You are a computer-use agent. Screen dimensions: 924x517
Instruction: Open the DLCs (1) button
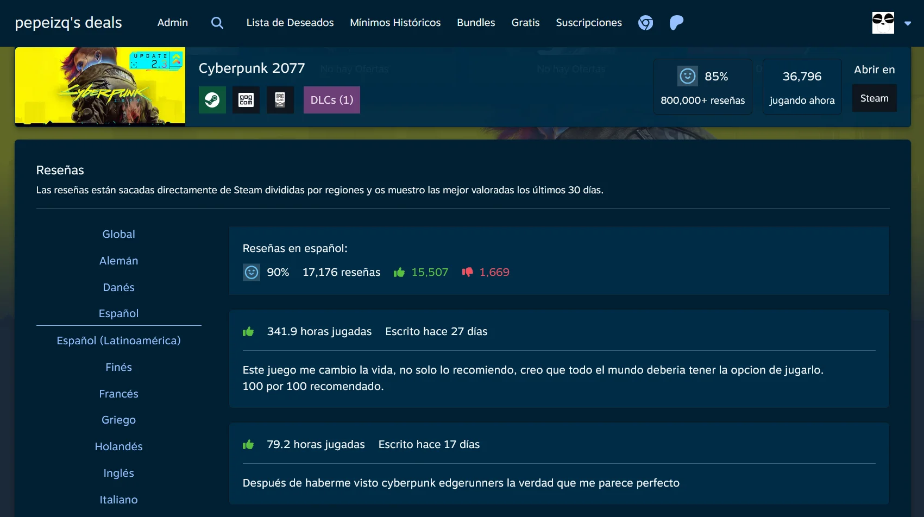[332, 100]
